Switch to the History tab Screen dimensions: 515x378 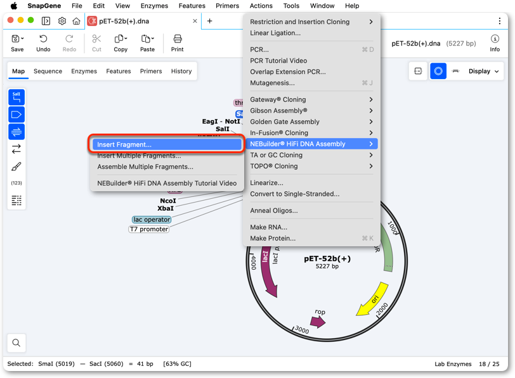tap(181, 71)
